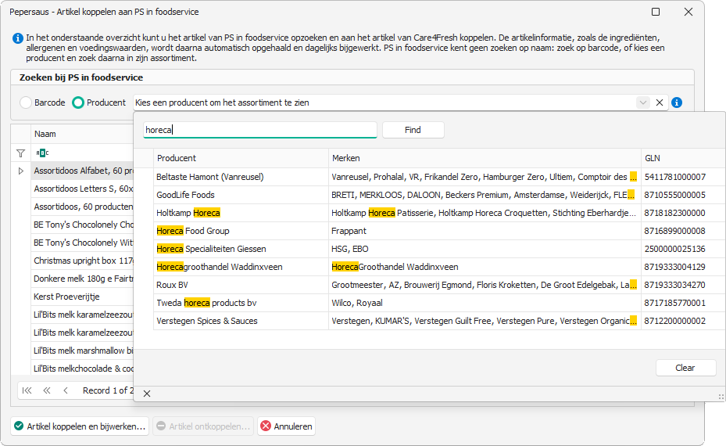Viewport: 726px width, 446px height.
Task: Jump to previous page of records
Action: tap(47, 390)
